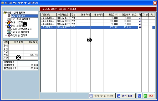Sort by the 거래처명 column header
158x101 pixels.
pos(48,15)
